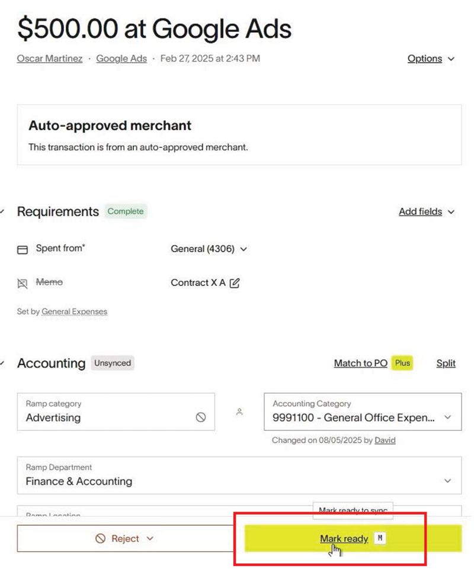Open Oscar Martinez's profile link
This screenshot has height=576, width=474.
pos(50,59)
